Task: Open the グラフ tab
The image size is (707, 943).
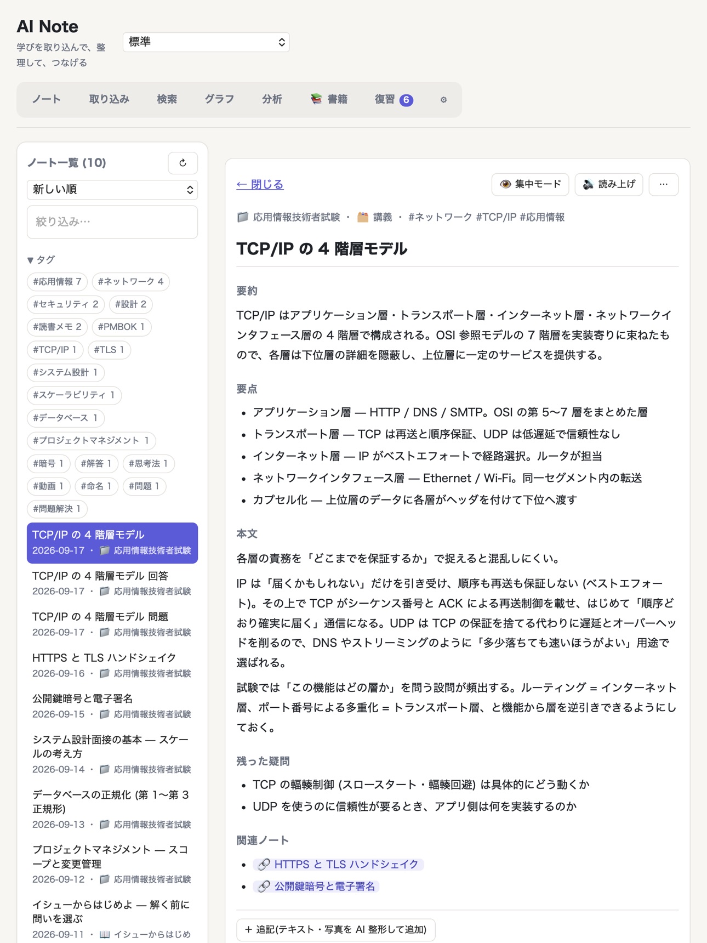Action: click(219, 100)
